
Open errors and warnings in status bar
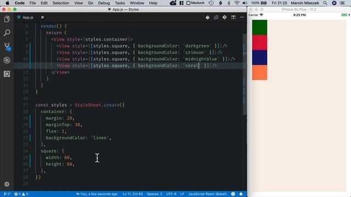[21, 194]
